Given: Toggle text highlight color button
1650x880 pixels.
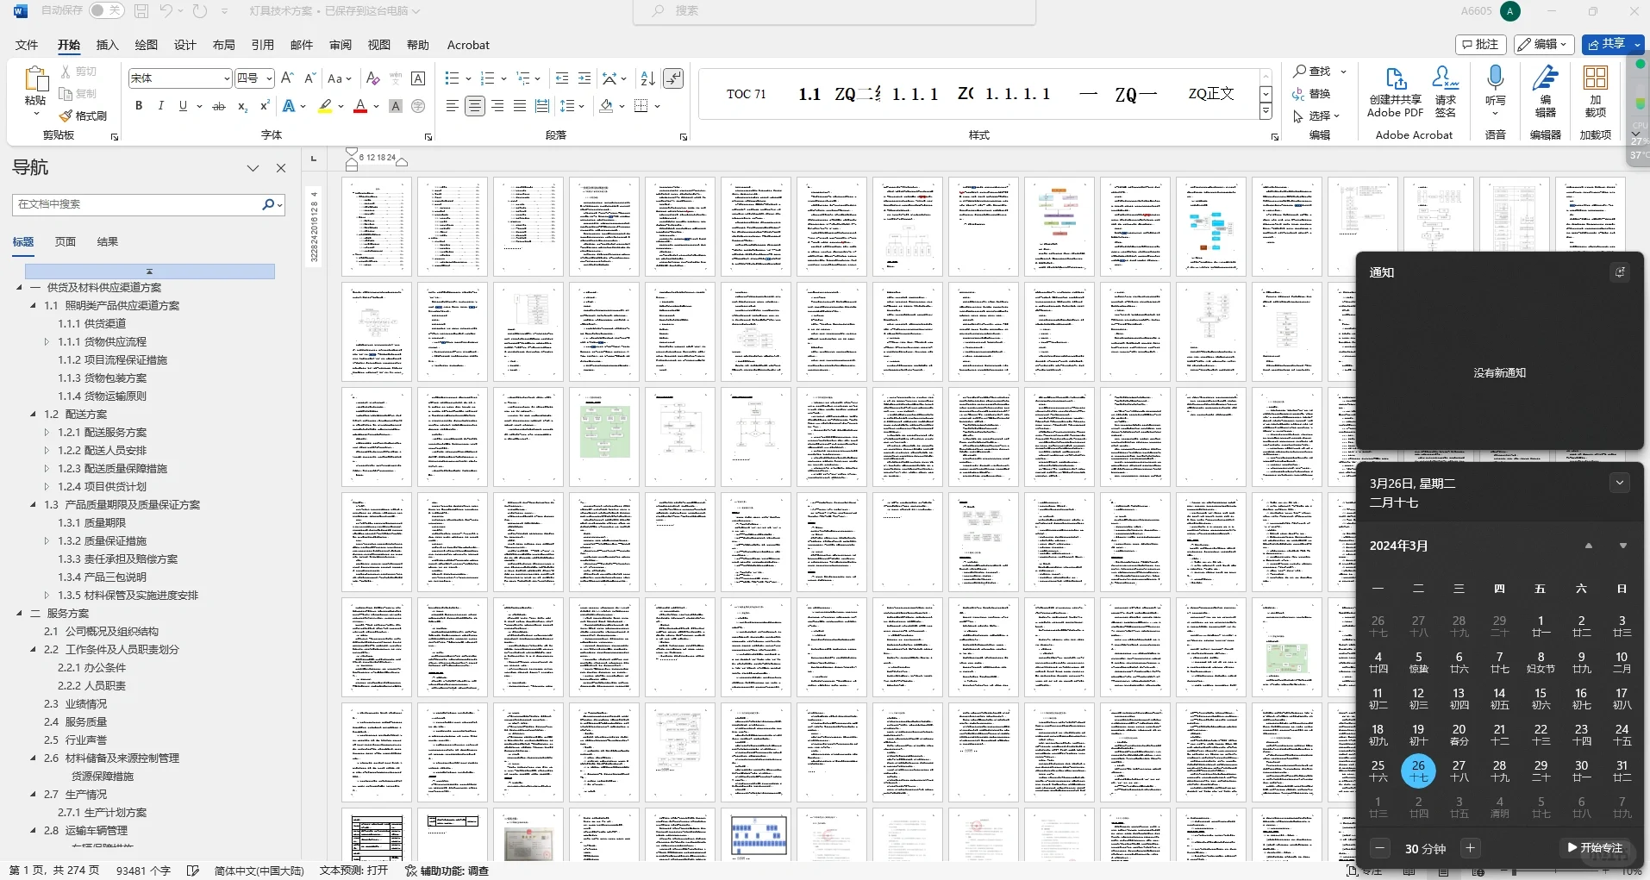Looking at the screenshot, I should [325, 106].
